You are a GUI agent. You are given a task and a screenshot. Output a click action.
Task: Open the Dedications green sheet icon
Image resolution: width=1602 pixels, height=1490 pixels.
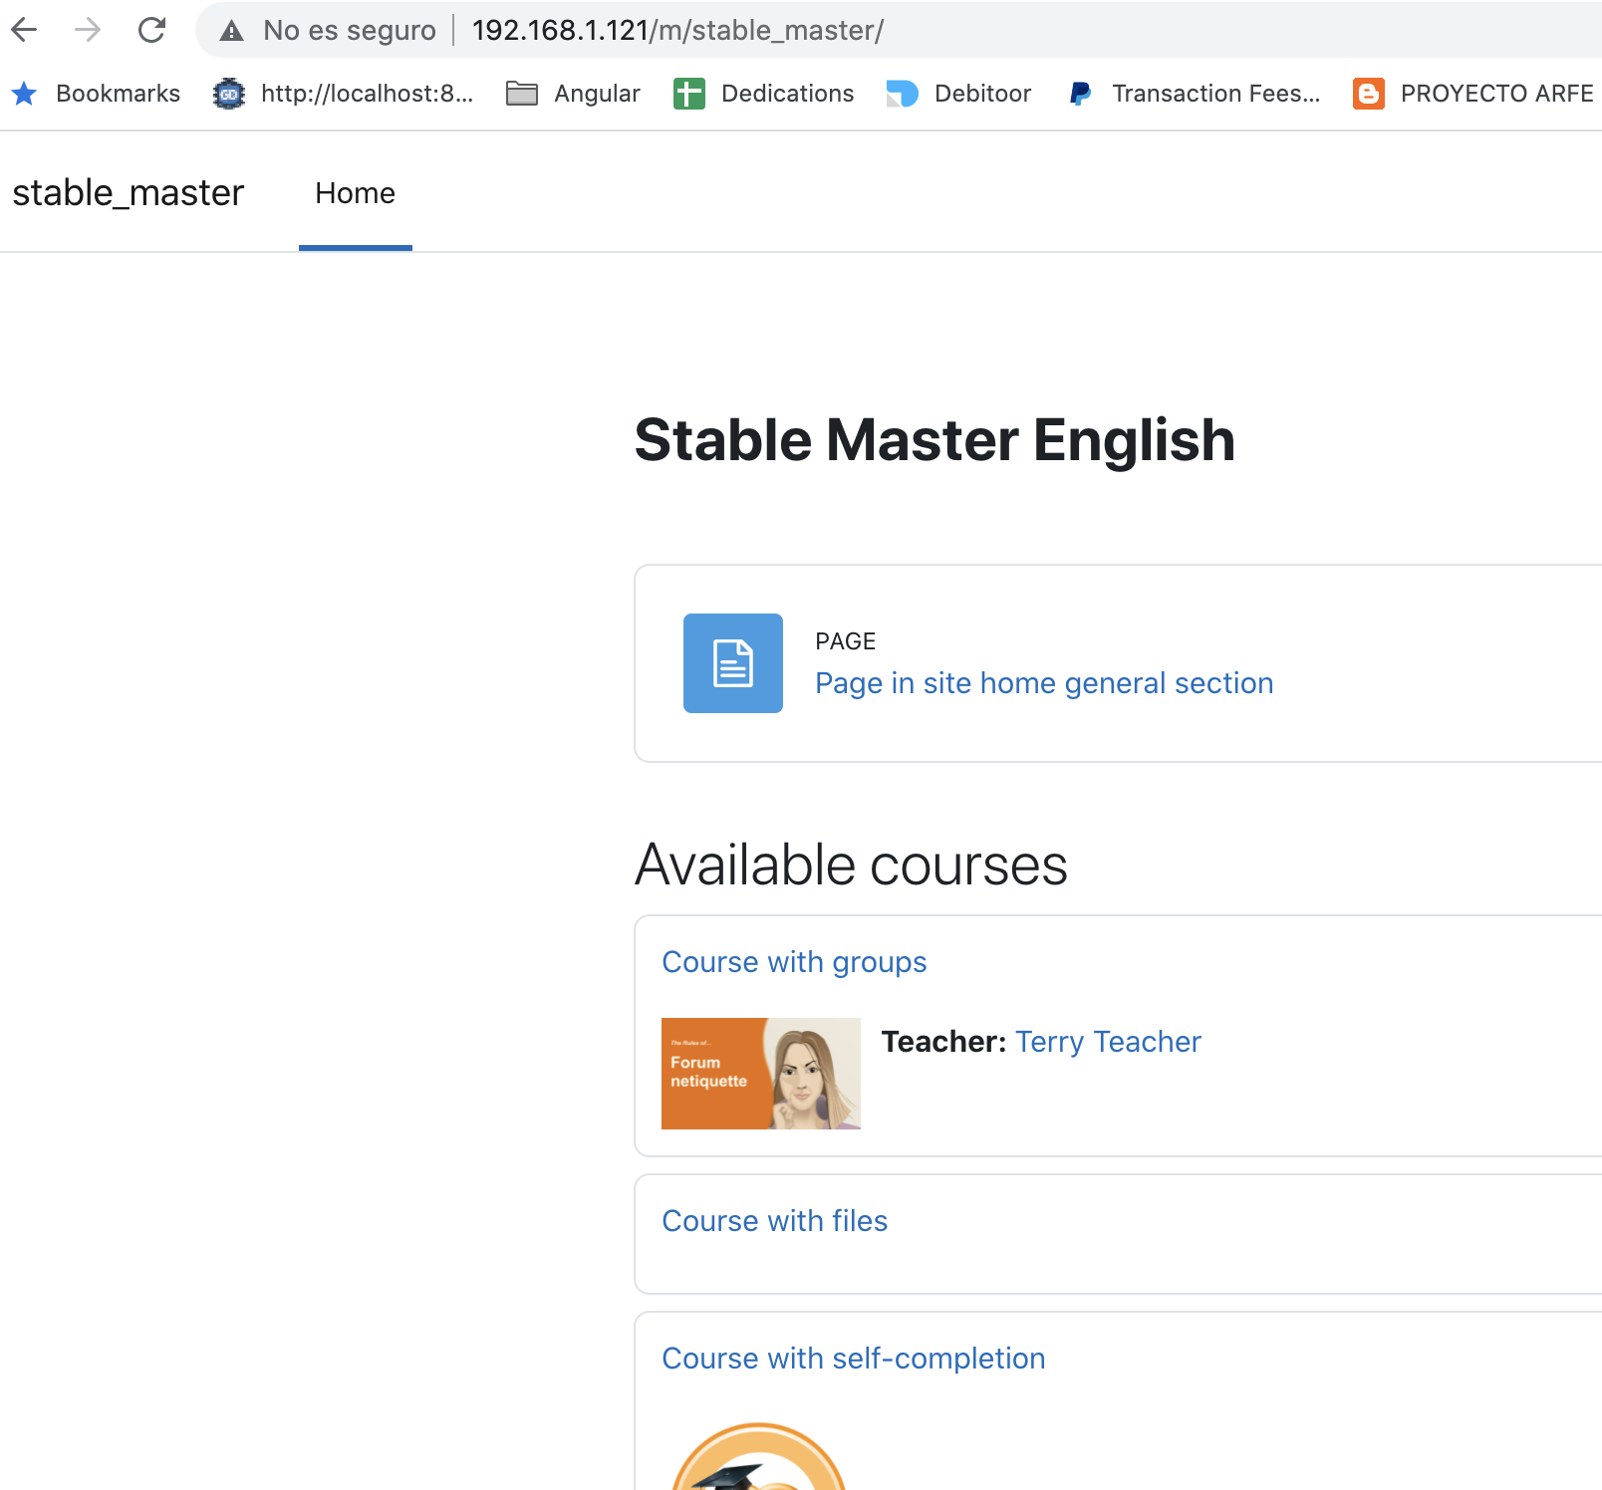coord(689,94)
